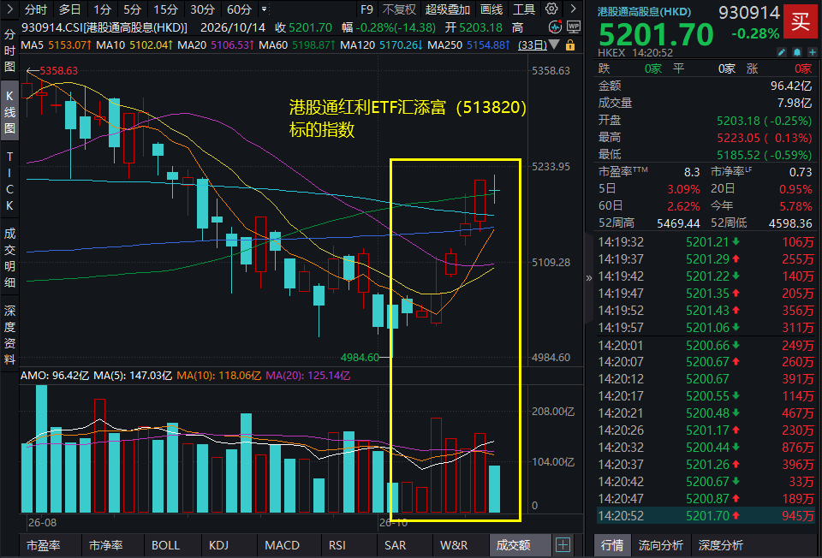Viewport: 822px width, 558px height.
Task: Select KDJ indicator tab
Action: click(218, 545)
